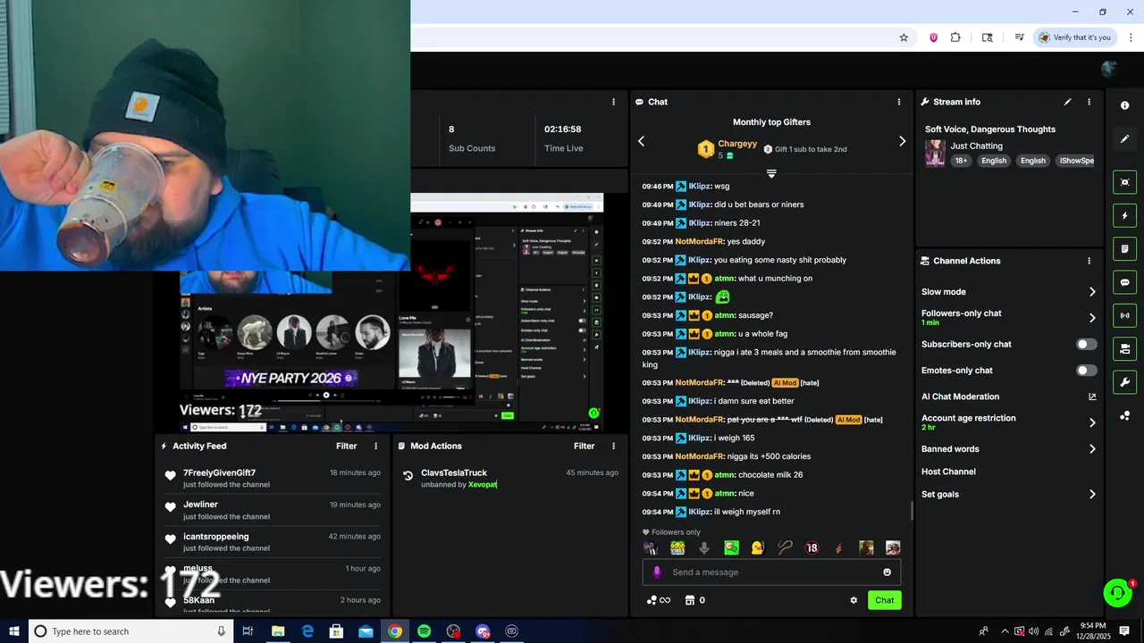This screenshot has width=1144, height=643.
Task: Open the profile avatar at top right
Action: point(1109,69)
